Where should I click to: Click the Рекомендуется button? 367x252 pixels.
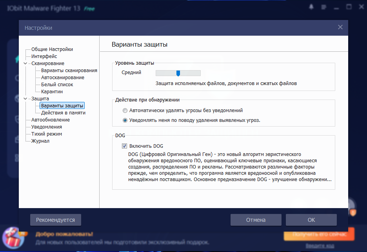coord(55,220)
